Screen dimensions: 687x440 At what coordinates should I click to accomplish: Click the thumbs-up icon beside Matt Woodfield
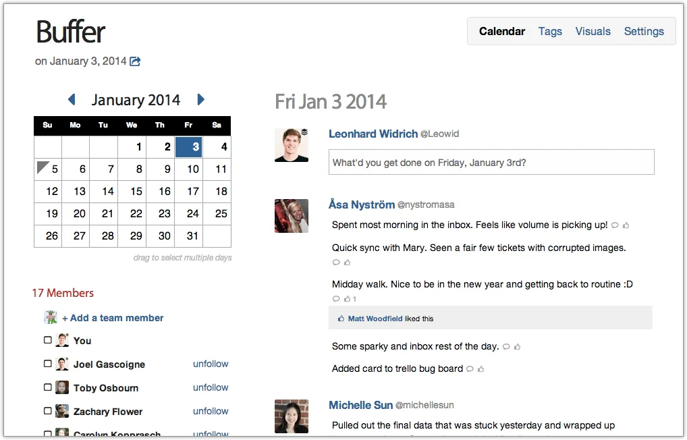pos(341,319)
